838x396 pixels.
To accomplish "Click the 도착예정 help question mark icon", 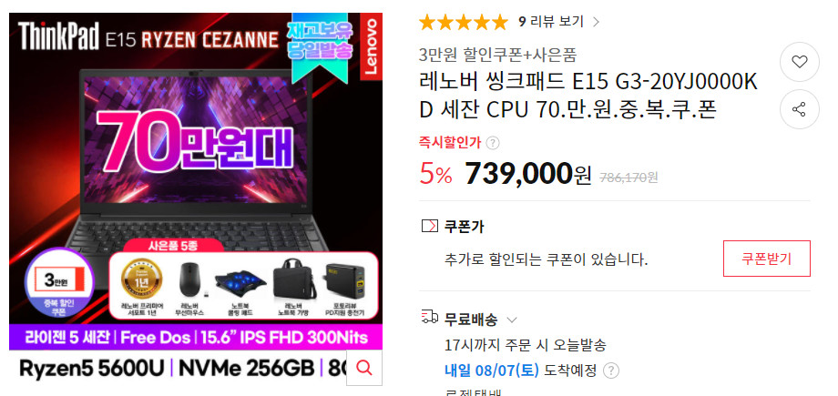I will pyautogui.click(x=611, y=371).
